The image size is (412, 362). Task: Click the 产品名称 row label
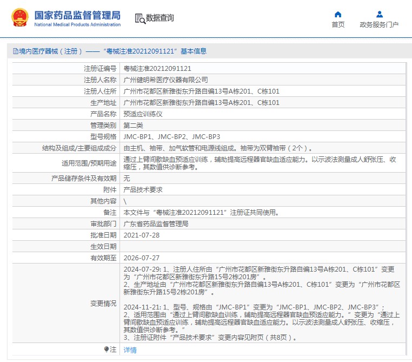(x=103, y=114)
